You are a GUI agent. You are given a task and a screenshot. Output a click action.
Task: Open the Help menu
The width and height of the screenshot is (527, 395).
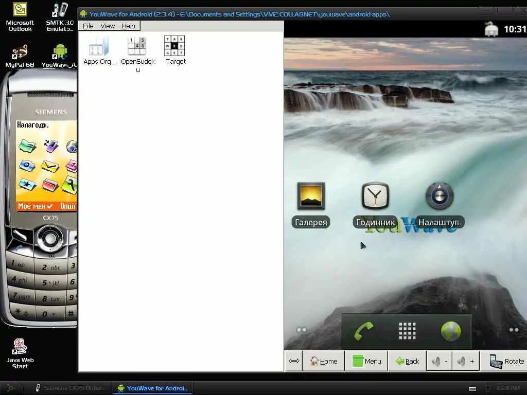point(128,26)
